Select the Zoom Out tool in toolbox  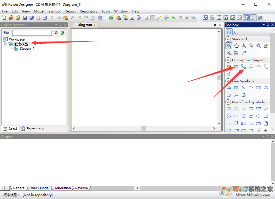251,46
